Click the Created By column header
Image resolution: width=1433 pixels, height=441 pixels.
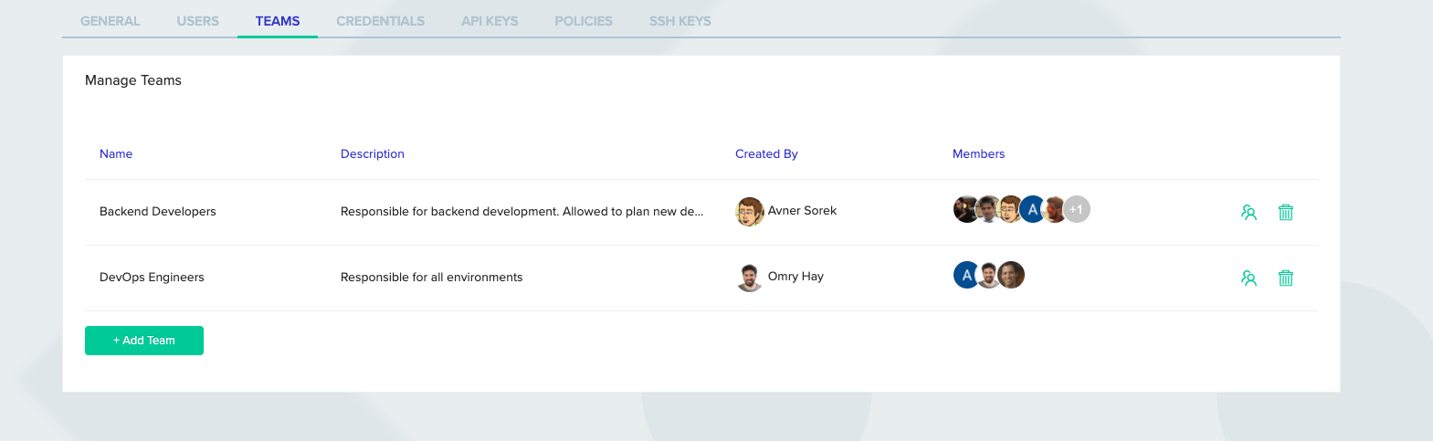(x=766, y=154)
